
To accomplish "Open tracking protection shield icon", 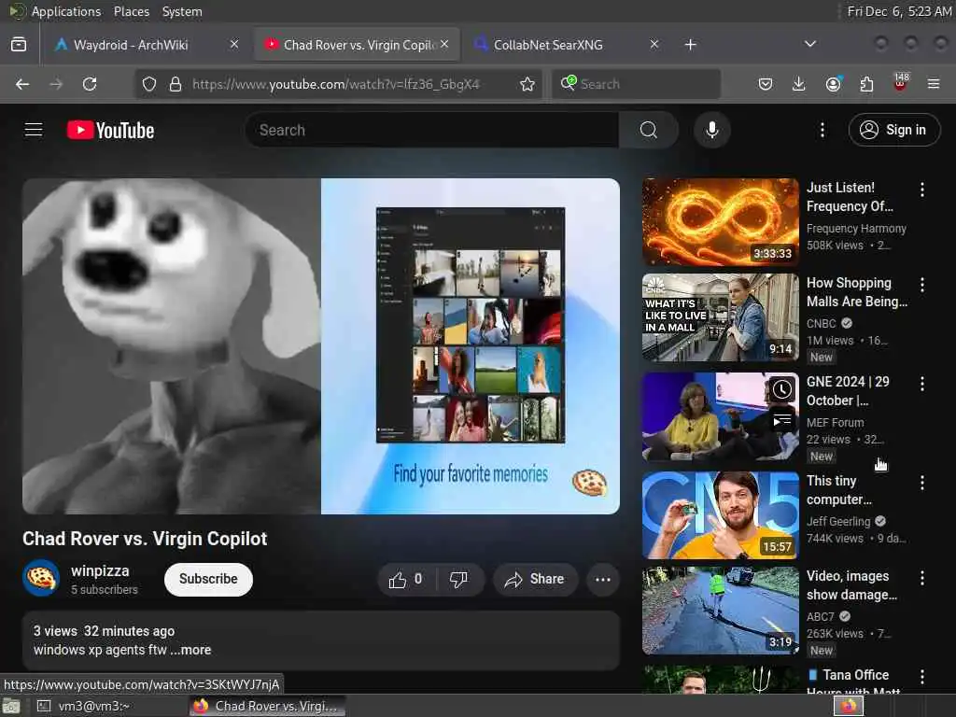I will [149, 84].
